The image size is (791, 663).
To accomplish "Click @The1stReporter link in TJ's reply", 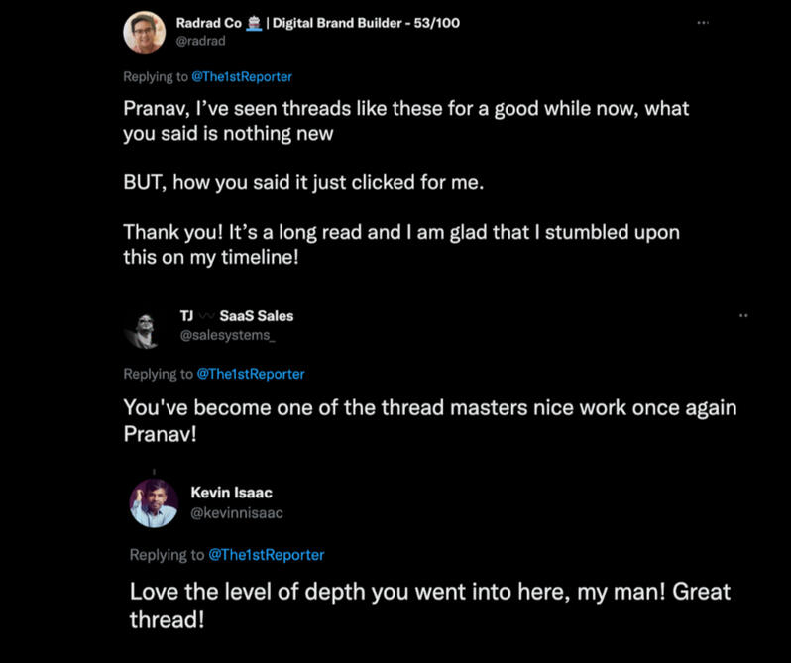I will tap(251, 374).
